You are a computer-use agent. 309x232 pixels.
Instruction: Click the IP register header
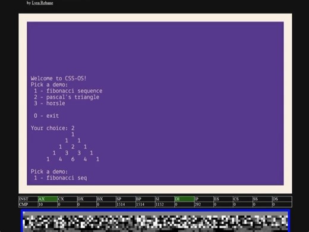(204, 199)
